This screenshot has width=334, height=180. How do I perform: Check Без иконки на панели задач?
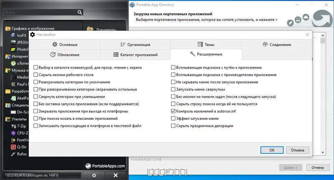[x=173, y=96]
